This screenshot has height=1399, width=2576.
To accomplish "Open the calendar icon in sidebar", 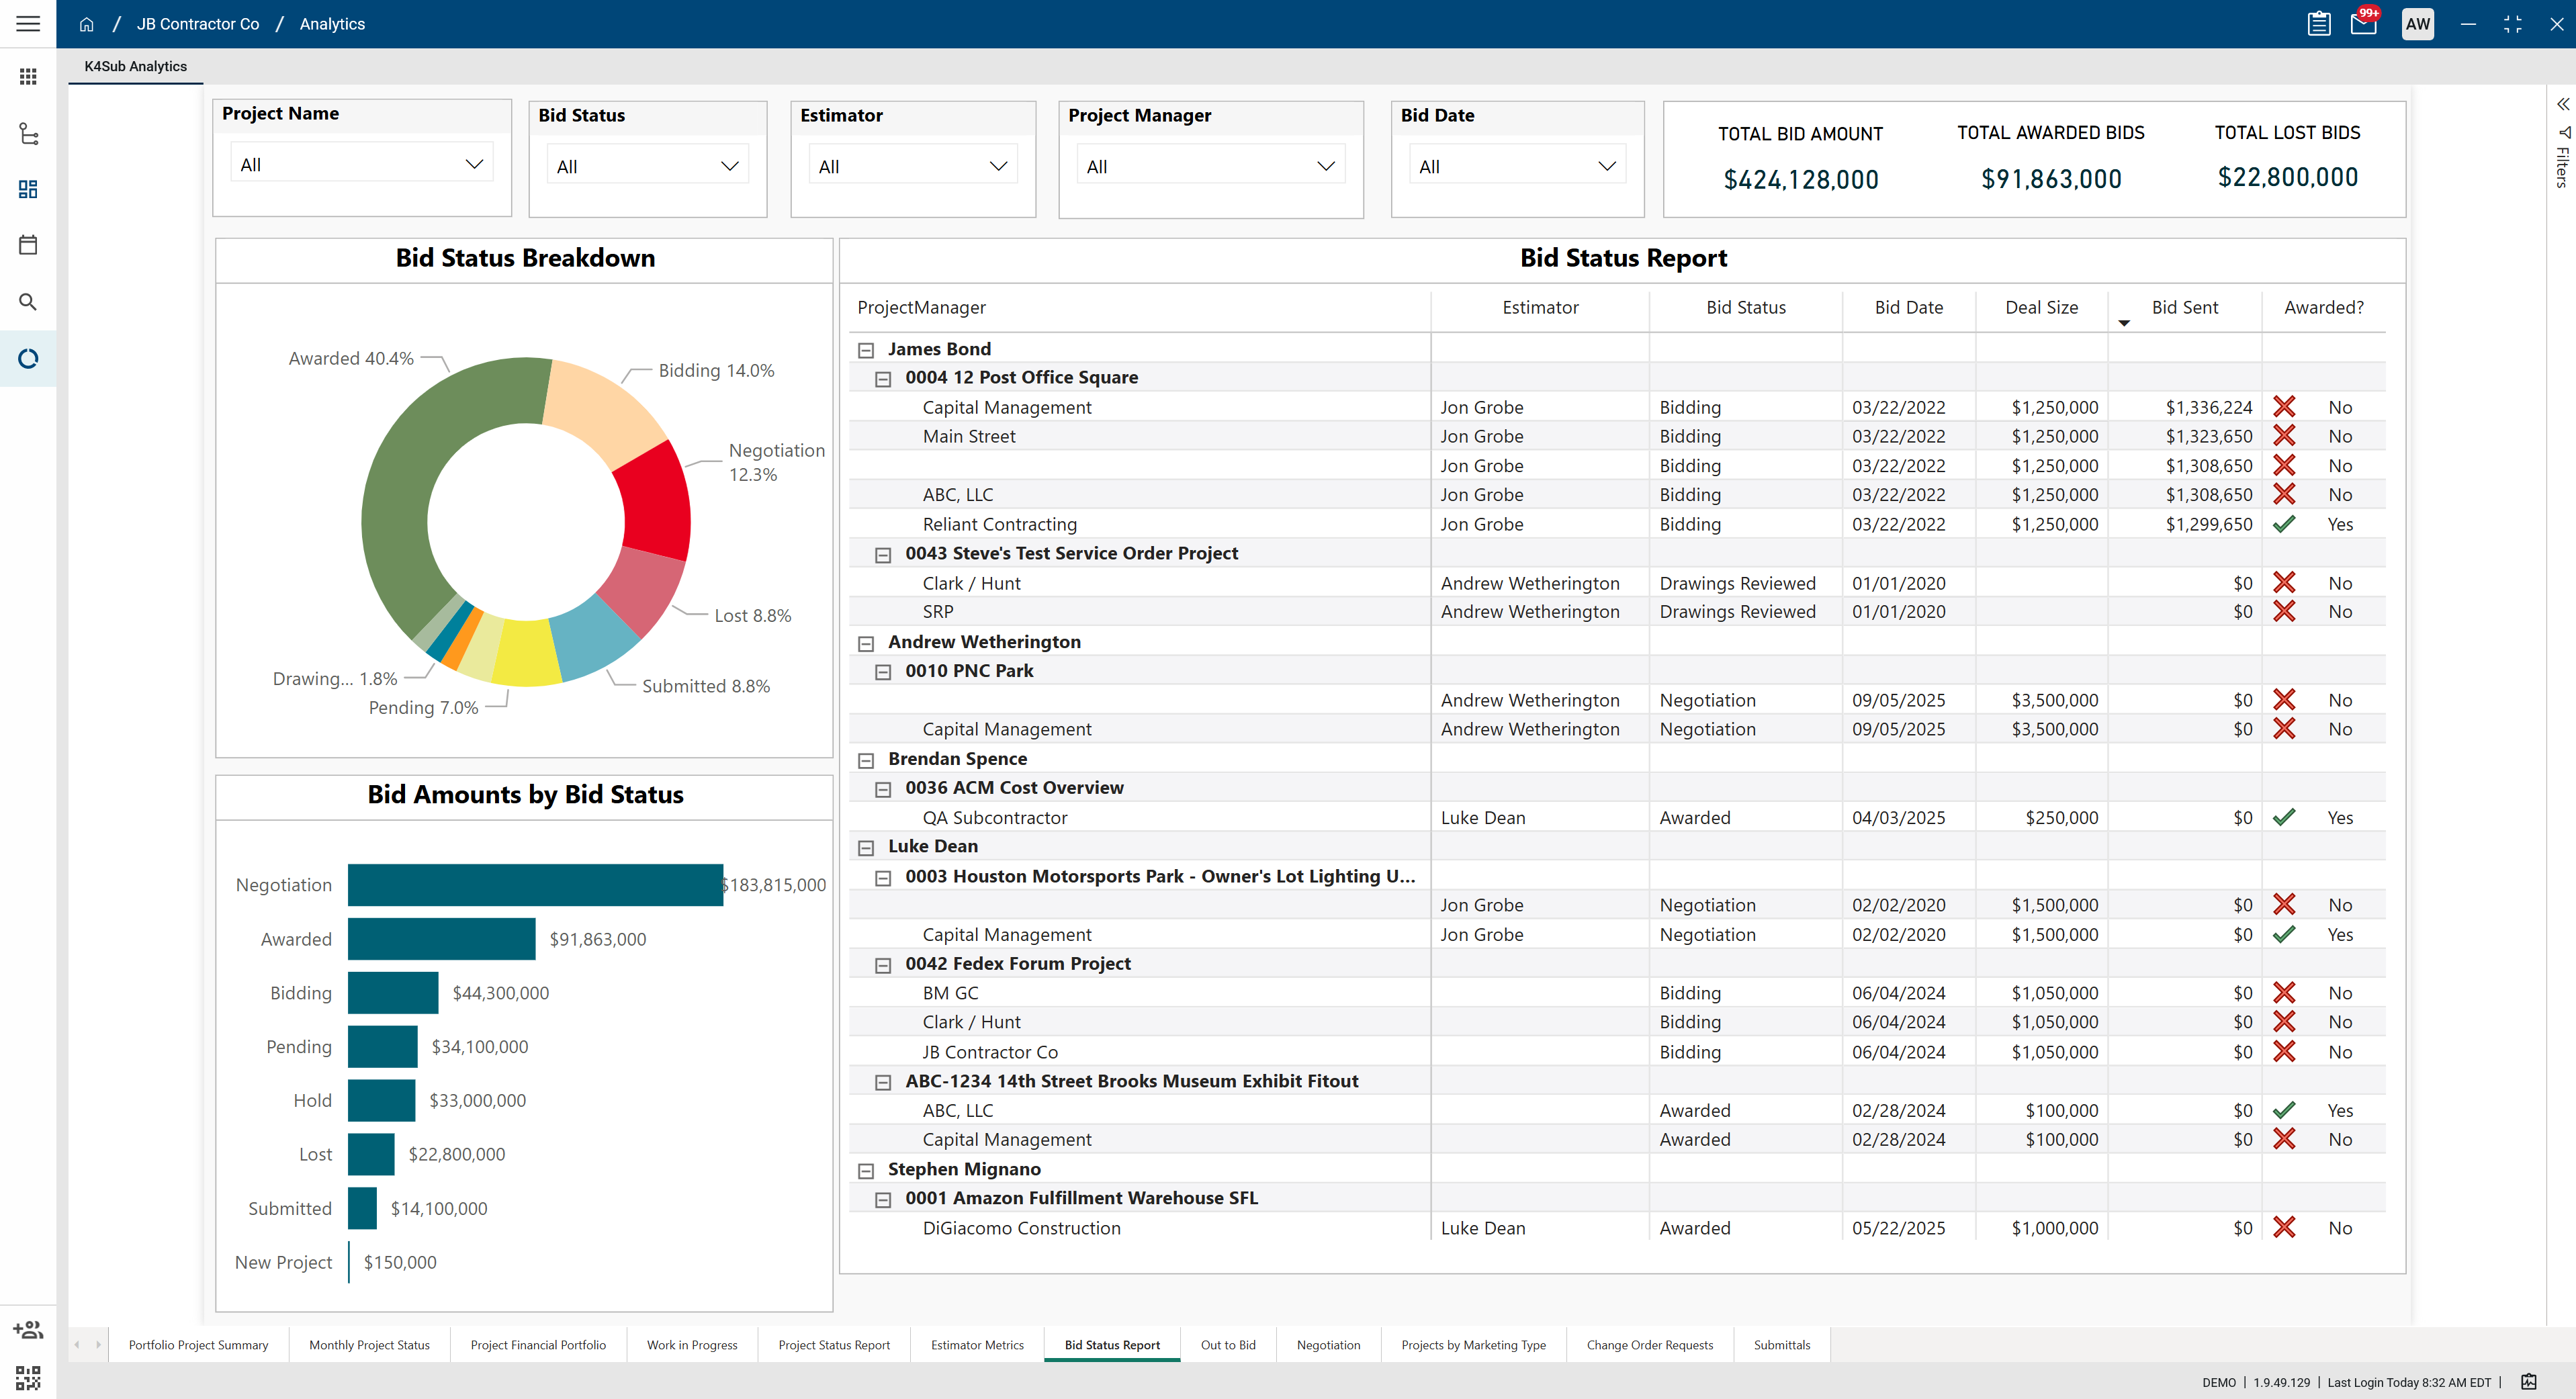I will 28,245.
